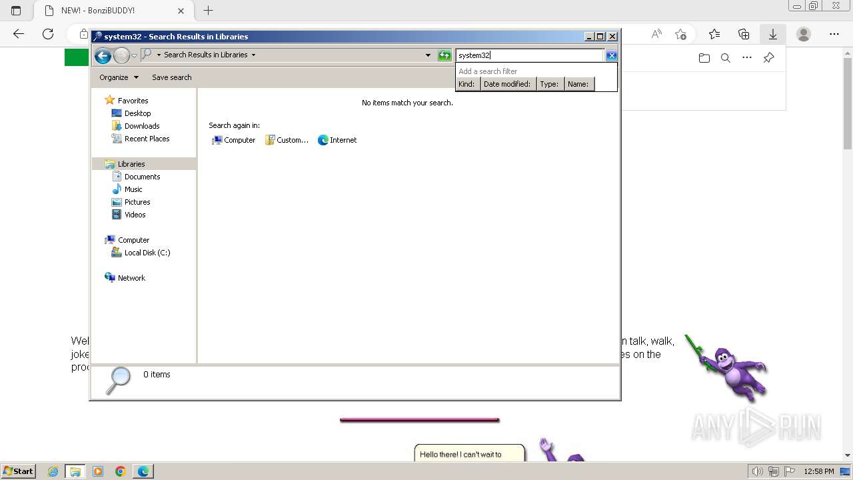Screen dimensions: 853x480
Task: Search downloads magnifier icon
Action: tap(726, 58)
